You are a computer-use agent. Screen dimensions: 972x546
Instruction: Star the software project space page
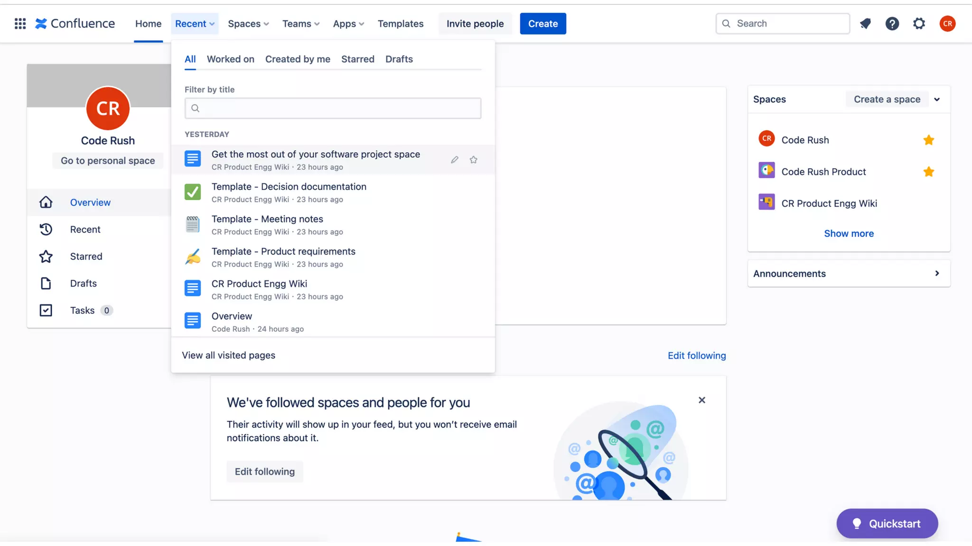[473, 160]
